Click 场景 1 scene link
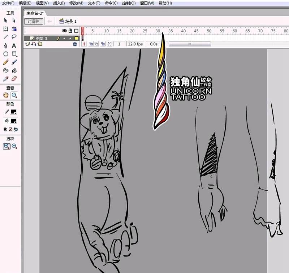Screen dimensions: 289x273 [x=70, y=21]
